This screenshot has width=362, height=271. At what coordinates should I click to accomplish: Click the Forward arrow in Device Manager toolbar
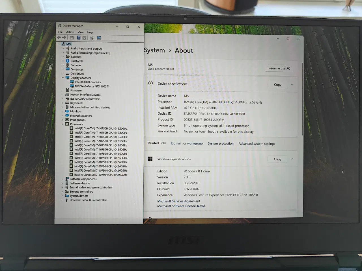coord(64,38)
